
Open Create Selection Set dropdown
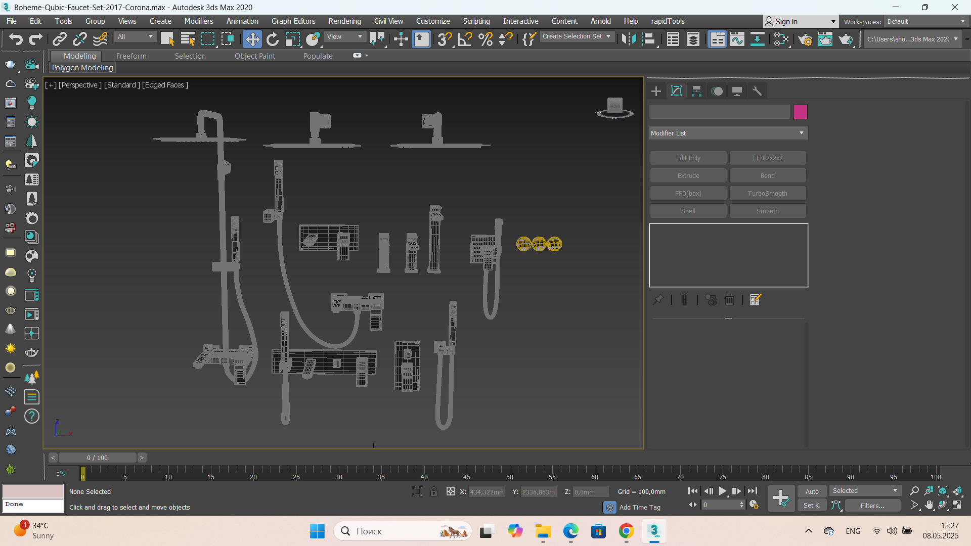click(x=577, y=36)
